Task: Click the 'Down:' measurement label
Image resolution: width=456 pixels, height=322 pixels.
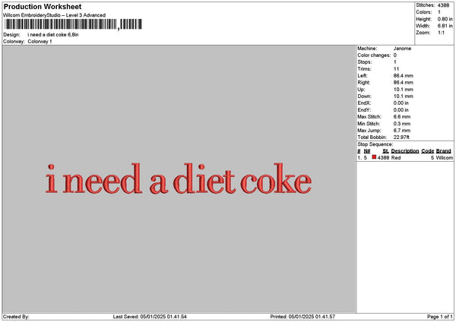Action: 364,96
